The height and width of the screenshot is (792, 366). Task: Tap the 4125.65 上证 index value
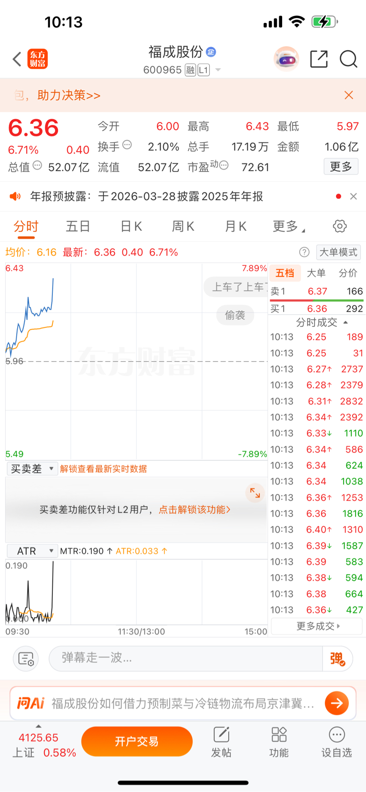pyautogui.click(x=39, y=738)
